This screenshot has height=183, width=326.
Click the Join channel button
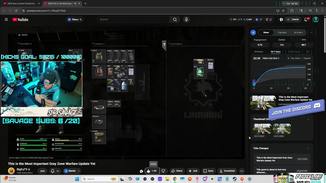coord(42,171)
